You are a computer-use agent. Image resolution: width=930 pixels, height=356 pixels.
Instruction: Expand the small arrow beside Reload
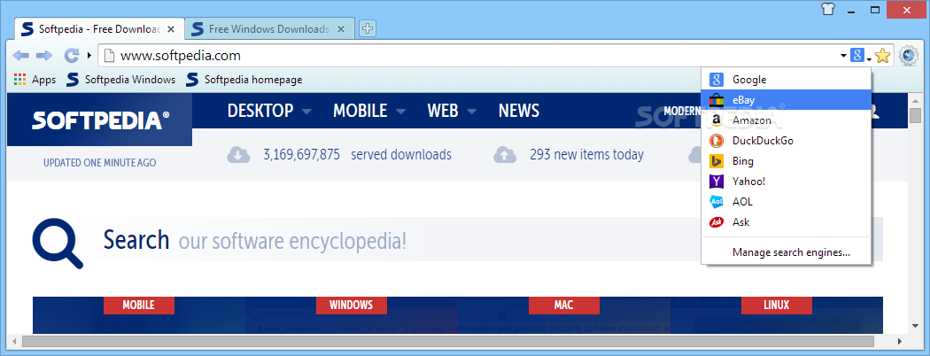(89, 56)
